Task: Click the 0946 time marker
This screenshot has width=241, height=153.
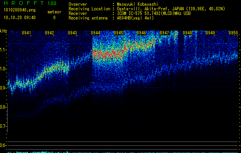Action: [x=141, y=33]
